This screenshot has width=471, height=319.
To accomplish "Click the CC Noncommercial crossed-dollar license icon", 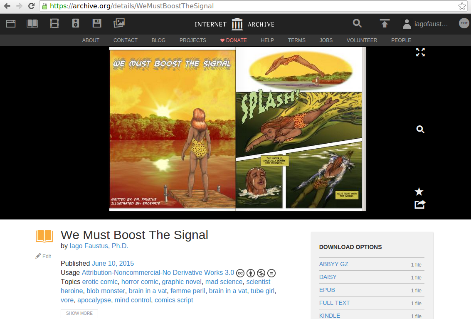I will 261,273.
